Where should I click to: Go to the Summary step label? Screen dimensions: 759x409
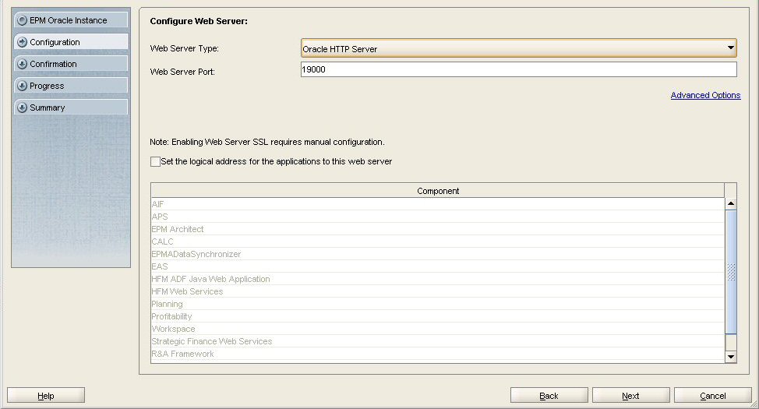48,108
